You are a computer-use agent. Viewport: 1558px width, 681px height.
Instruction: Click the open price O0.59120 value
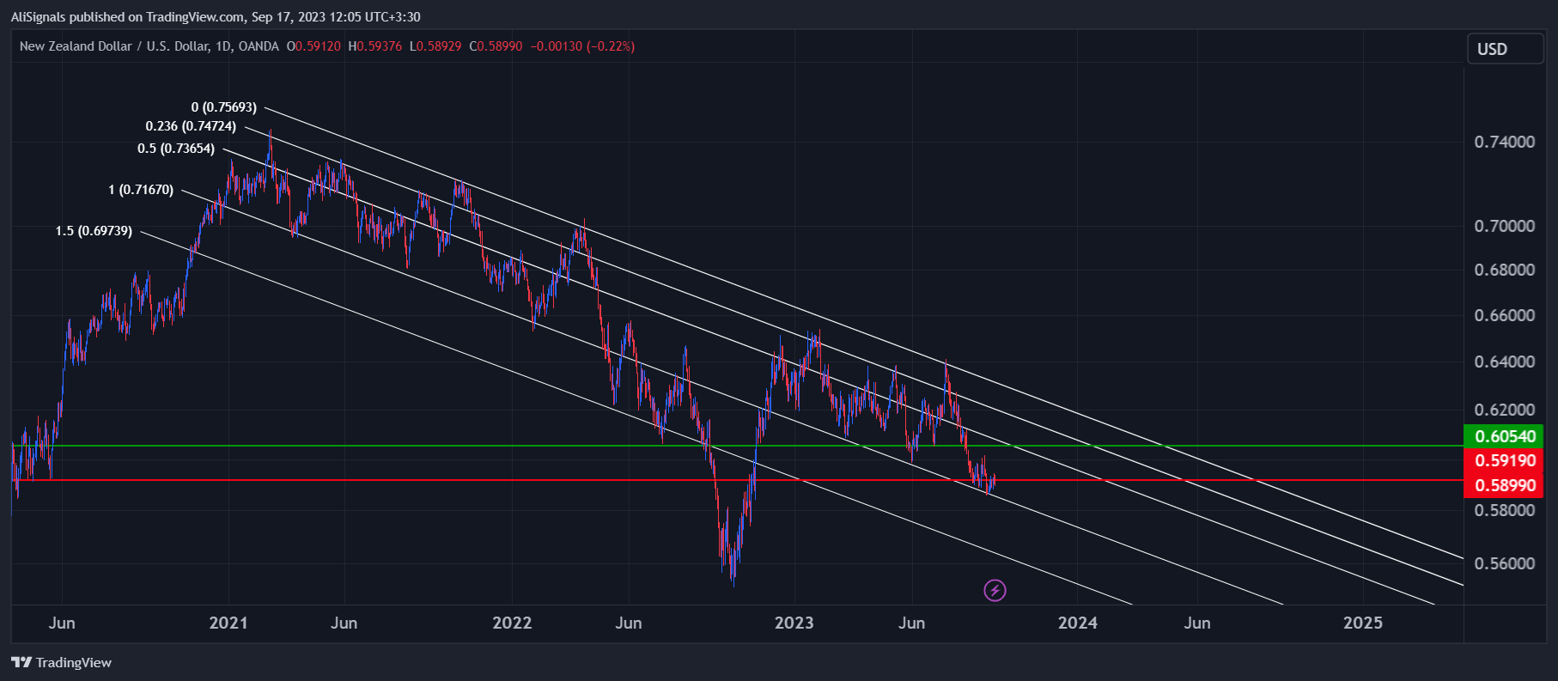[x=313, y=46]
